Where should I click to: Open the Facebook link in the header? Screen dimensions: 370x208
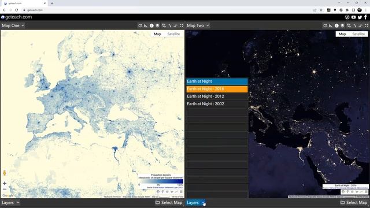coord(366,17)
